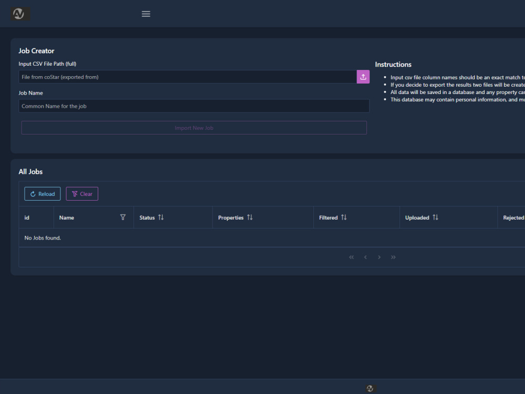Click the instruction starting 'Input csv file column names'
This screenshot has width=525, height=394.
tap(457, 77)
